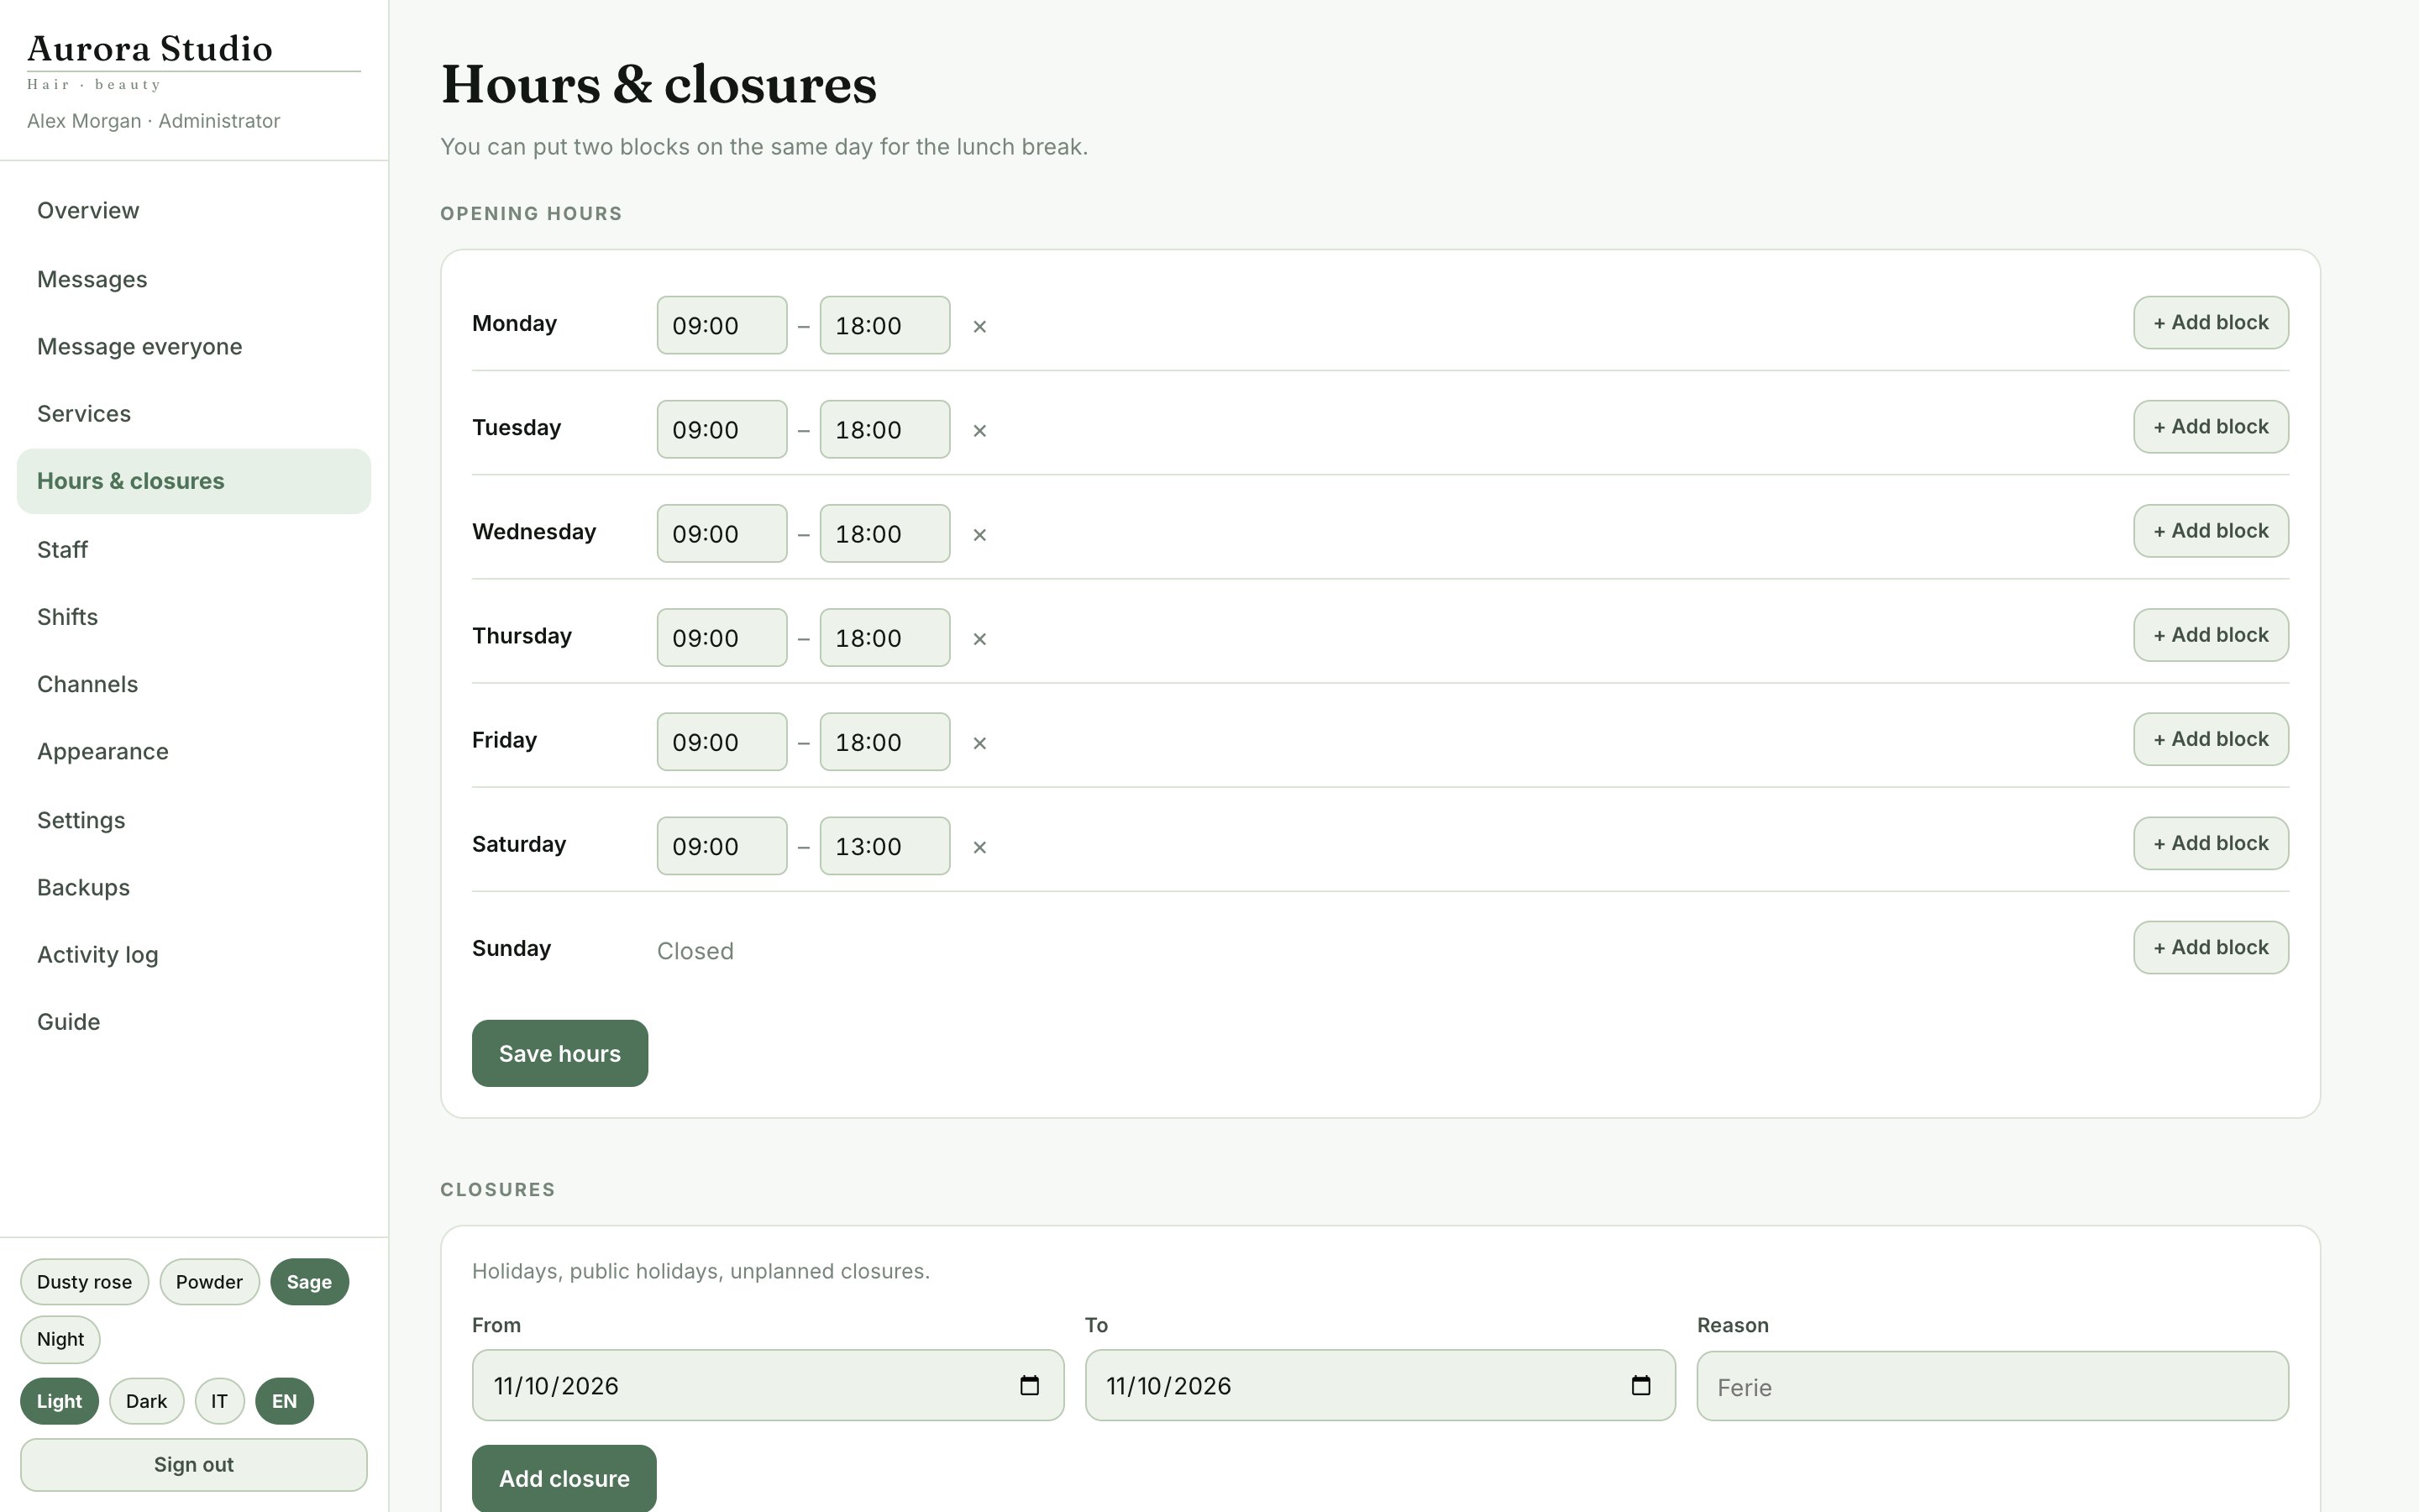
Task: Switch theme to Powder
Action: [x=209, y=1282]
